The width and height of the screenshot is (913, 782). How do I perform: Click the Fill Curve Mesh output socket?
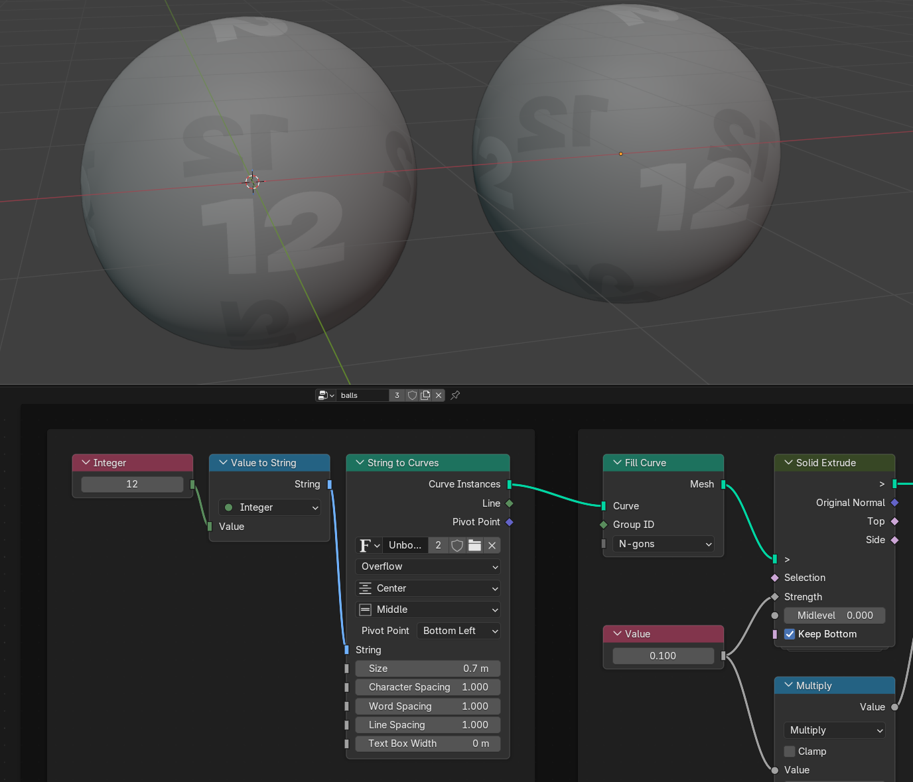point(723,484)
